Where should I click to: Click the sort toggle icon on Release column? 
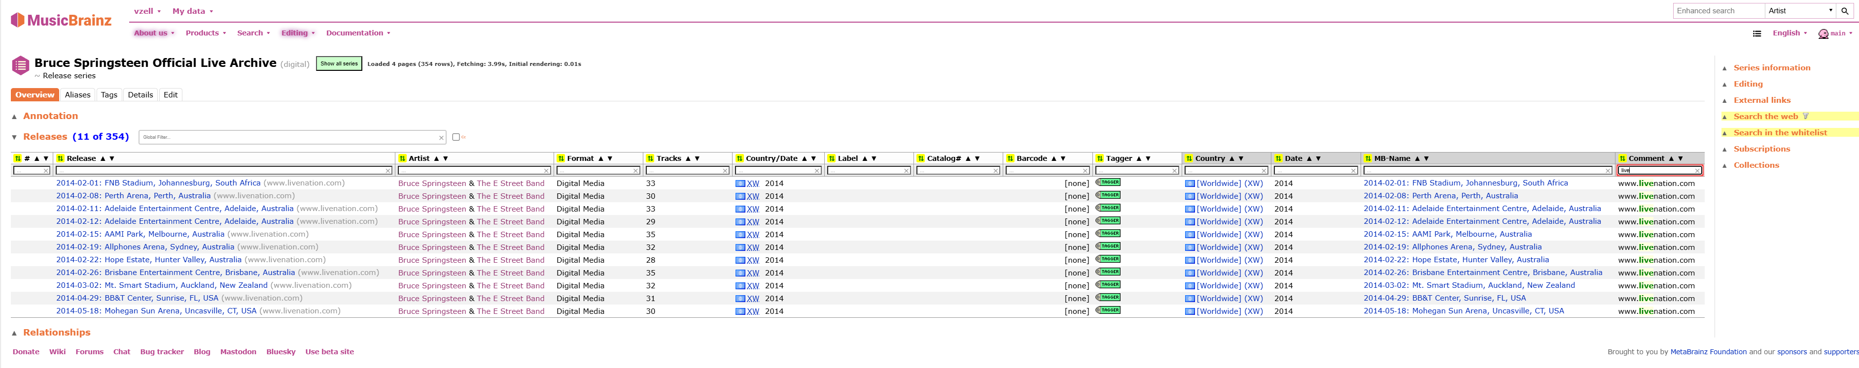coord(61,158)
